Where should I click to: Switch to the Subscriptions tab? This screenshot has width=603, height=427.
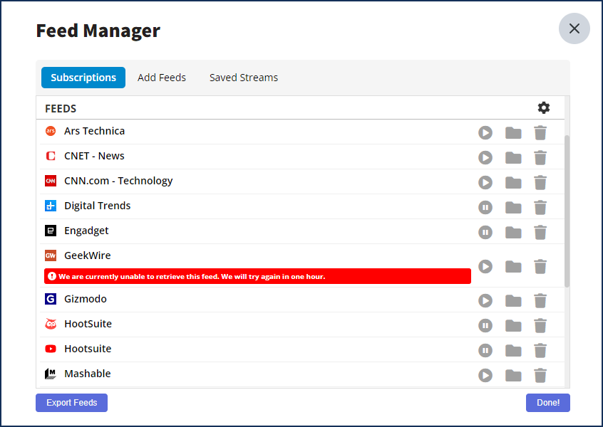[83, 78]
